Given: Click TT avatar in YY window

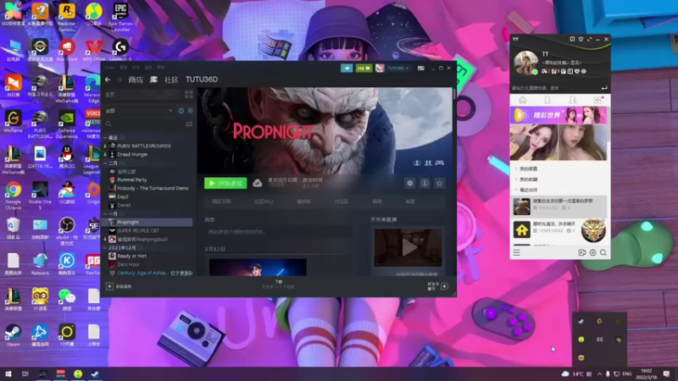Looking at the screenshot, I should tap(525, 63).
